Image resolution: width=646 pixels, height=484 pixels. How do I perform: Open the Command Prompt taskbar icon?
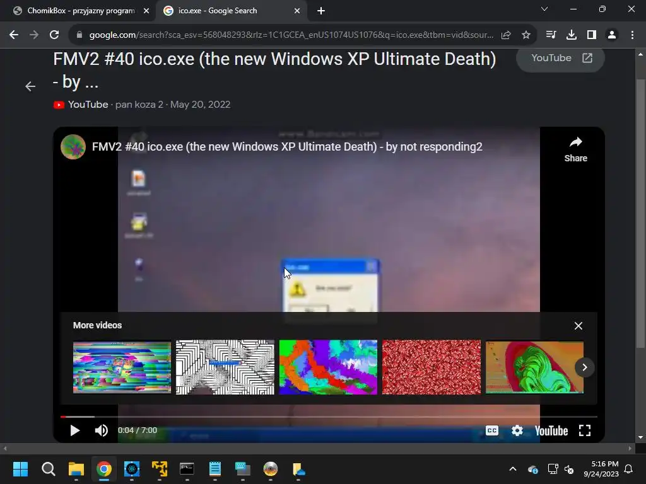coord(187,469)
